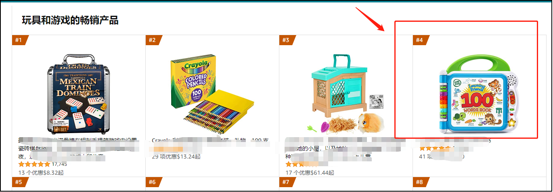Click the #1 rank badge
Image resolution: width=553 pixels, height=192 pixels.
tap(20, 40)
